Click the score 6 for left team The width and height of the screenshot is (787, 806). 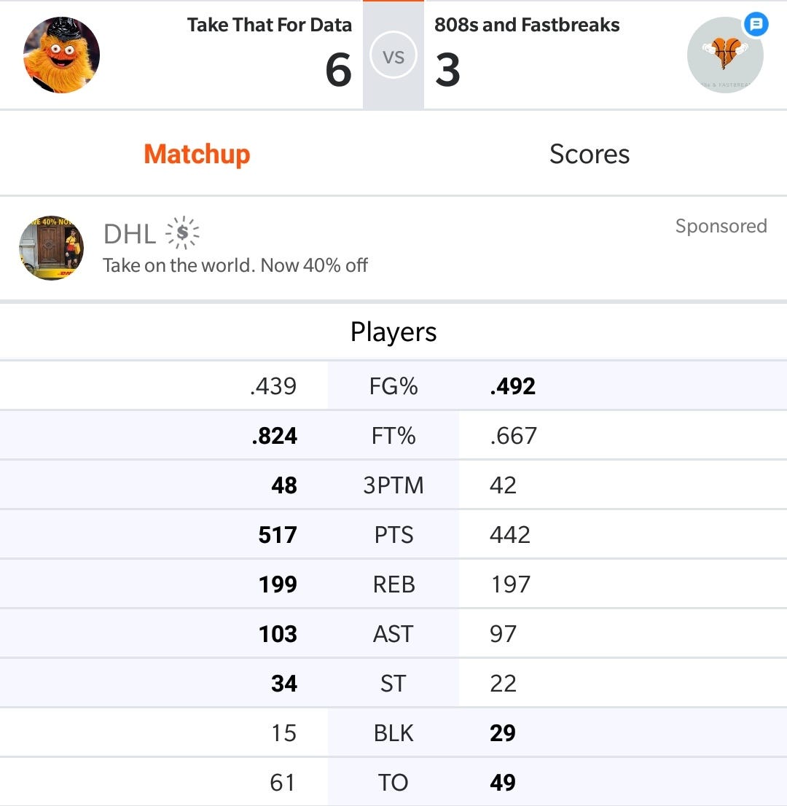tap(338, 70)
